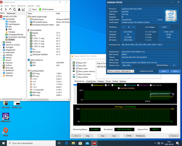Click the sensor list horizontal scrollbar

click(48, 100)
